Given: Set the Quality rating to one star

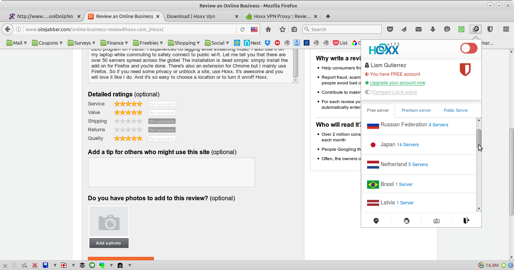Looking at the screenshot, I should [117, 138].
